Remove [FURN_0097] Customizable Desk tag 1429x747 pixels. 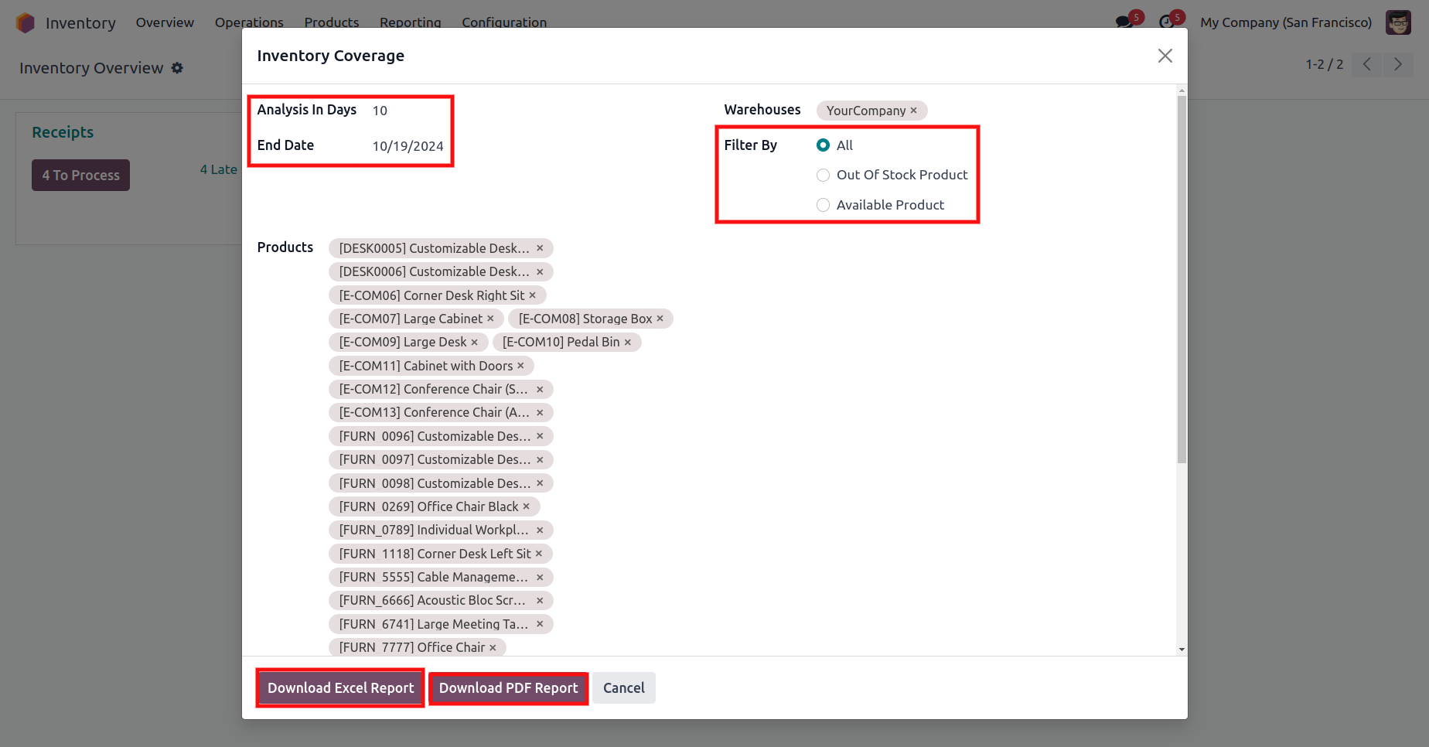[540, 459]
